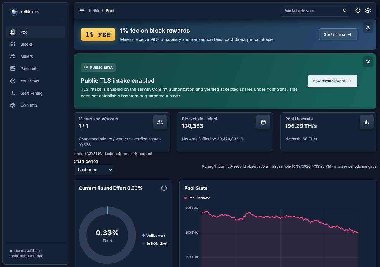Screen dimensions: 380x267
Task: Navigate to Your Stats
Action: point(36,81)
